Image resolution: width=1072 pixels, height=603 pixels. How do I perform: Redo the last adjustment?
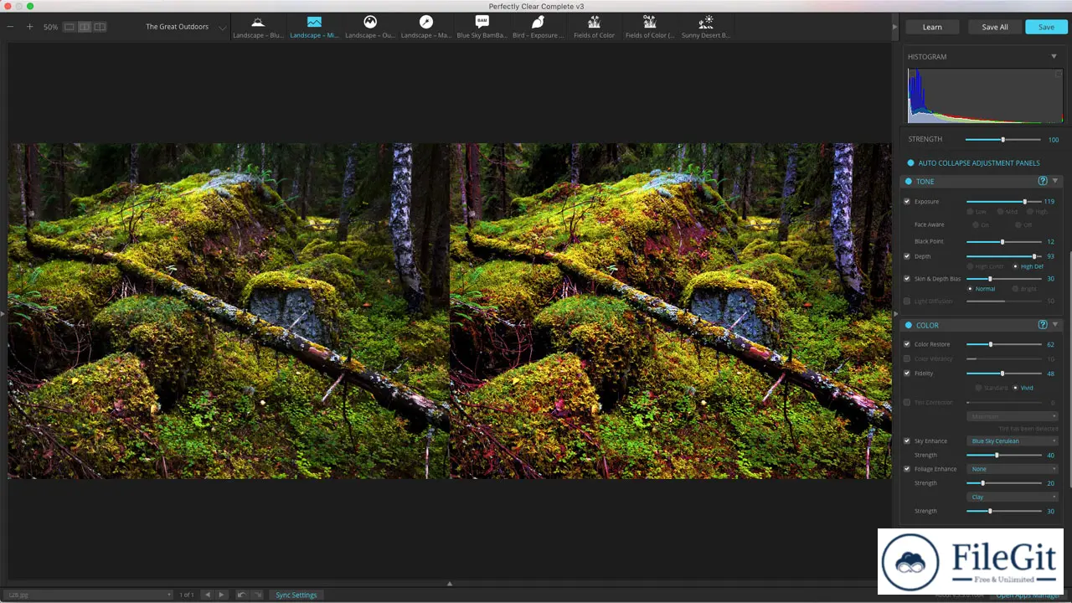(258, 595)
